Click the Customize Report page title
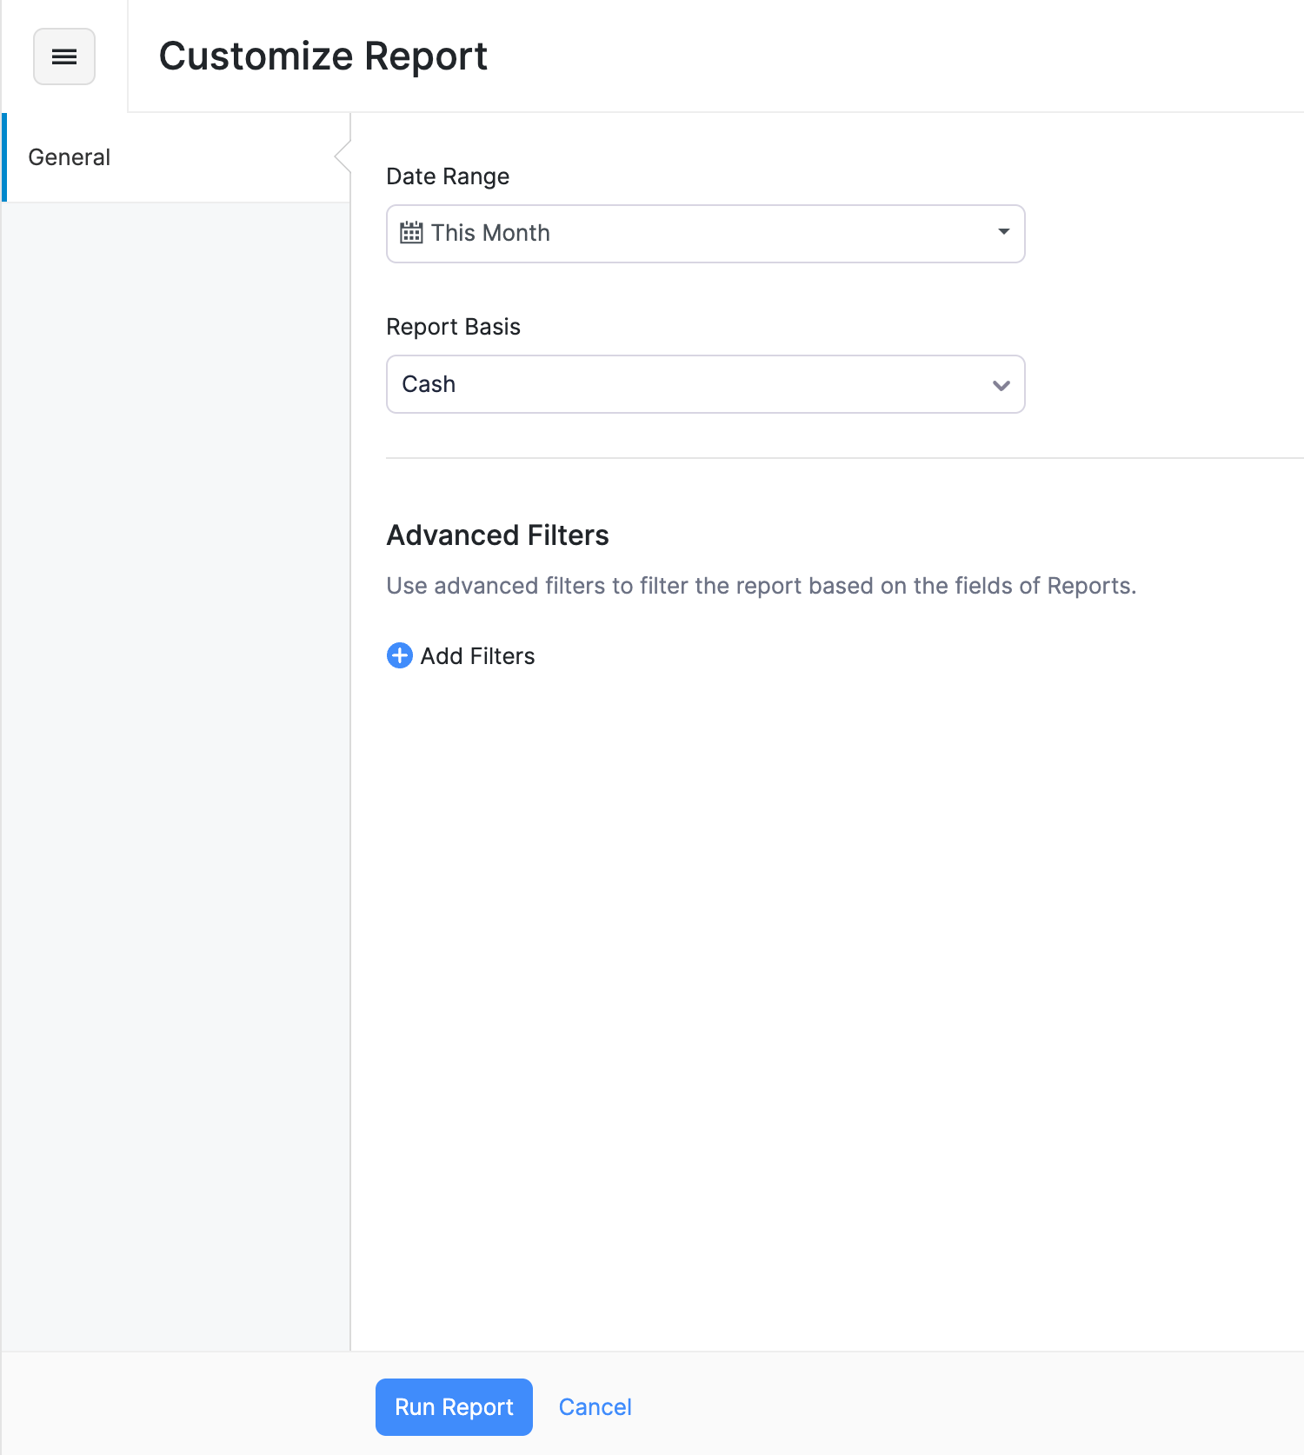 tap(323, 56)
